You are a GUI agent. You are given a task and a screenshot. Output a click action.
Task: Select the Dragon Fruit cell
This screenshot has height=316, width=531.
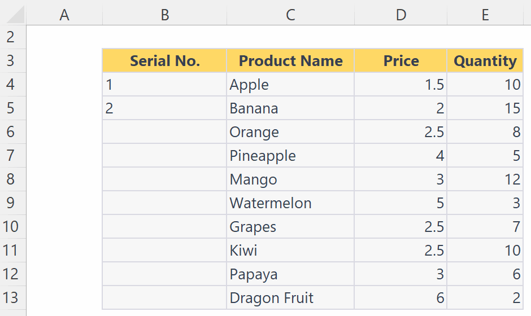point(290,298)
